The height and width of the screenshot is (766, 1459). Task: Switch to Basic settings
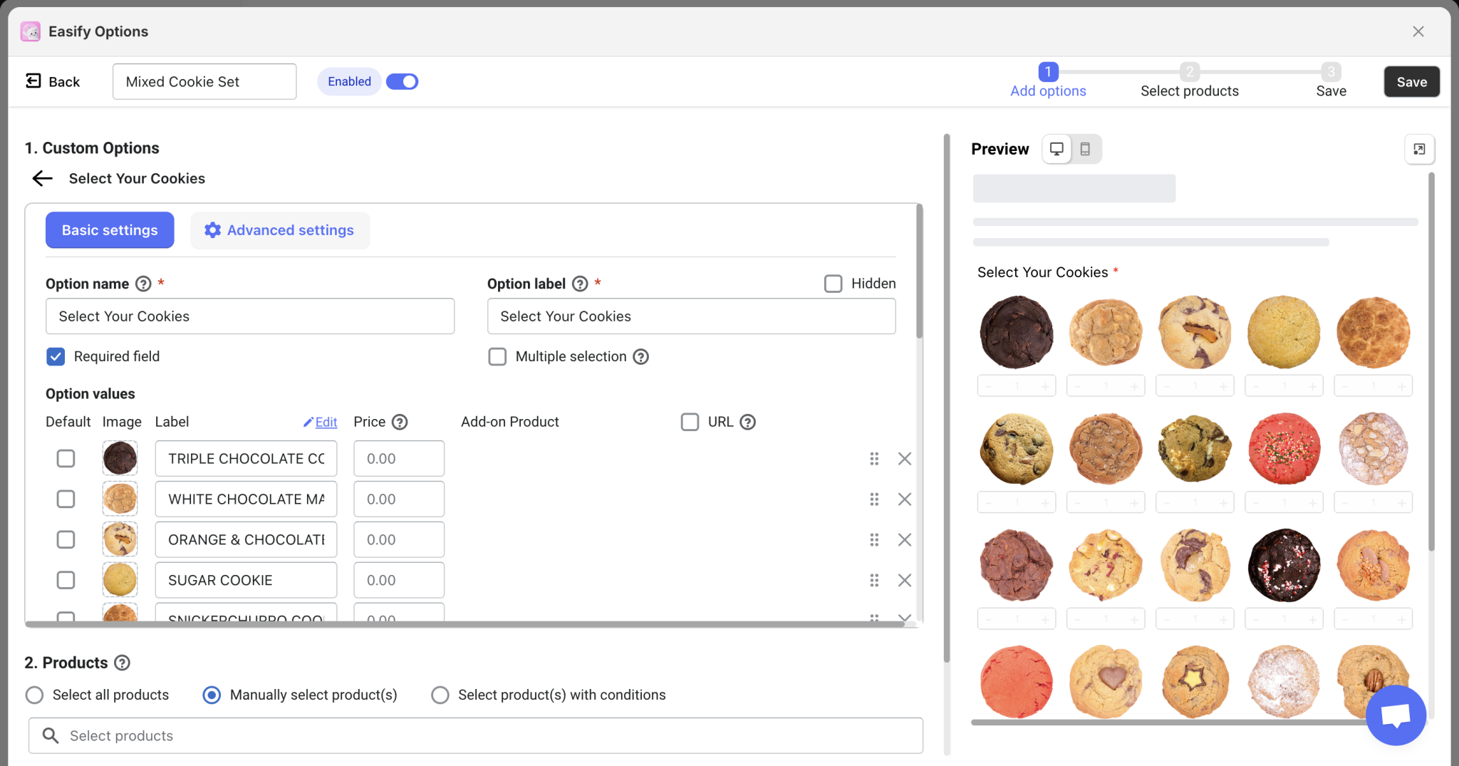click(109, 230)
